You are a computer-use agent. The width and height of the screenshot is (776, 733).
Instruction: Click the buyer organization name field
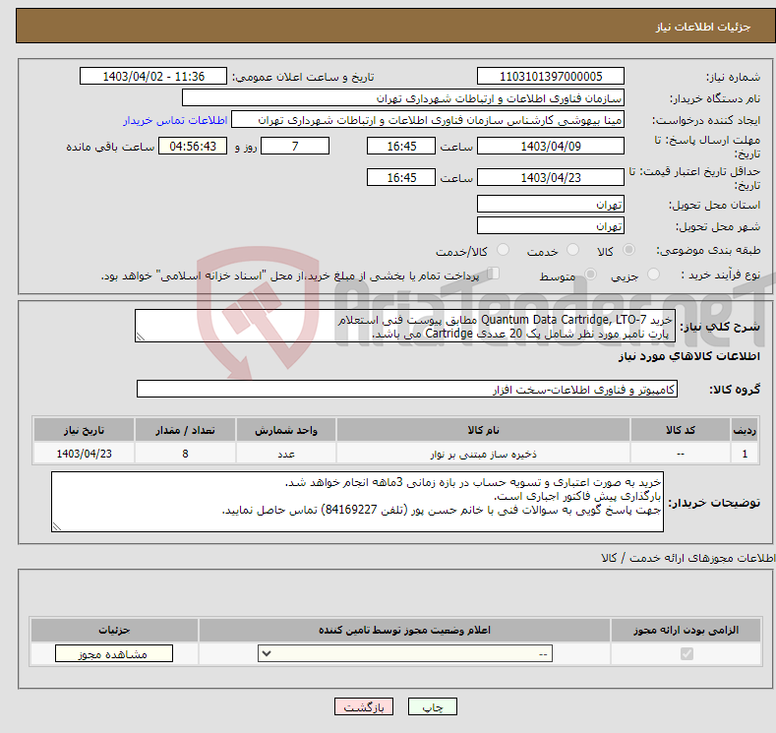click(x=403, y=98)
